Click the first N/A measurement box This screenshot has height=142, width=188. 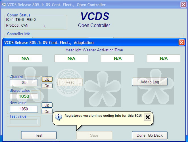click(25, 59)
